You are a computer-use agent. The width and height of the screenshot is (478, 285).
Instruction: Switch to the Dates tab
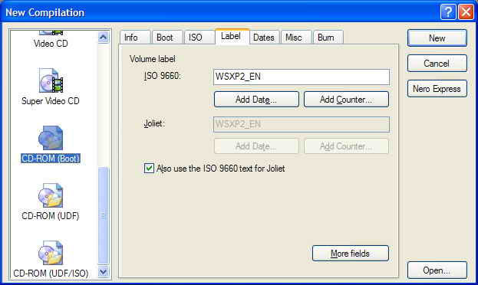click(x=264, y=38)
